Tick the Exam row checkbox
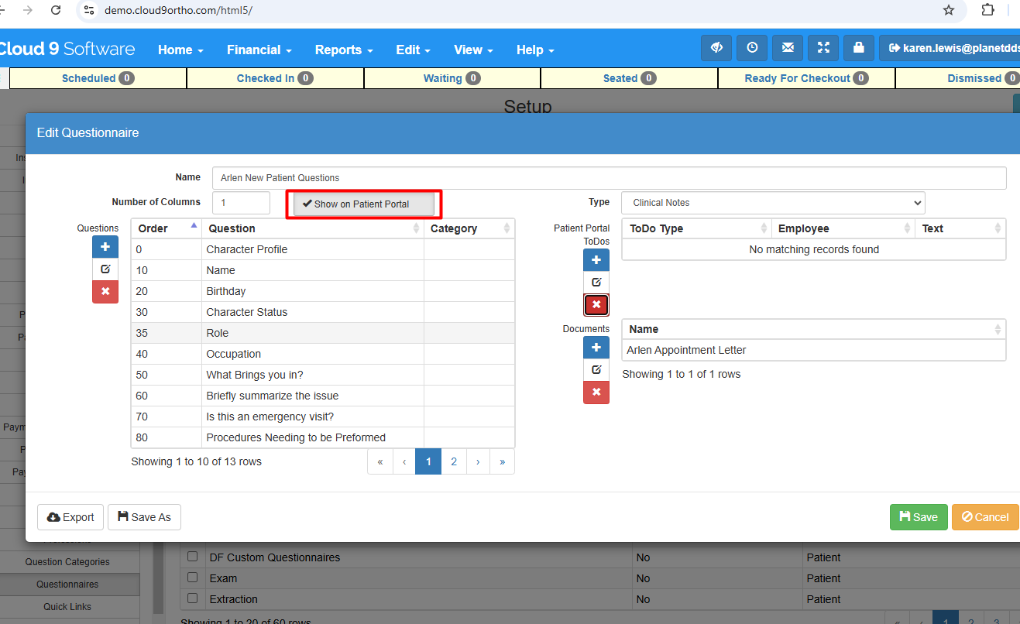Screen dimensions: 1020x624 tap(192, 578)
